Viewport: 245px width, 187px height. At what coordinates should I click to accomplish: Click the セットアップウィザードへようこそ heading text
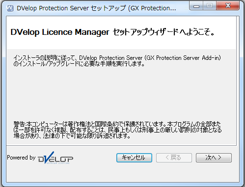(163, 32)
